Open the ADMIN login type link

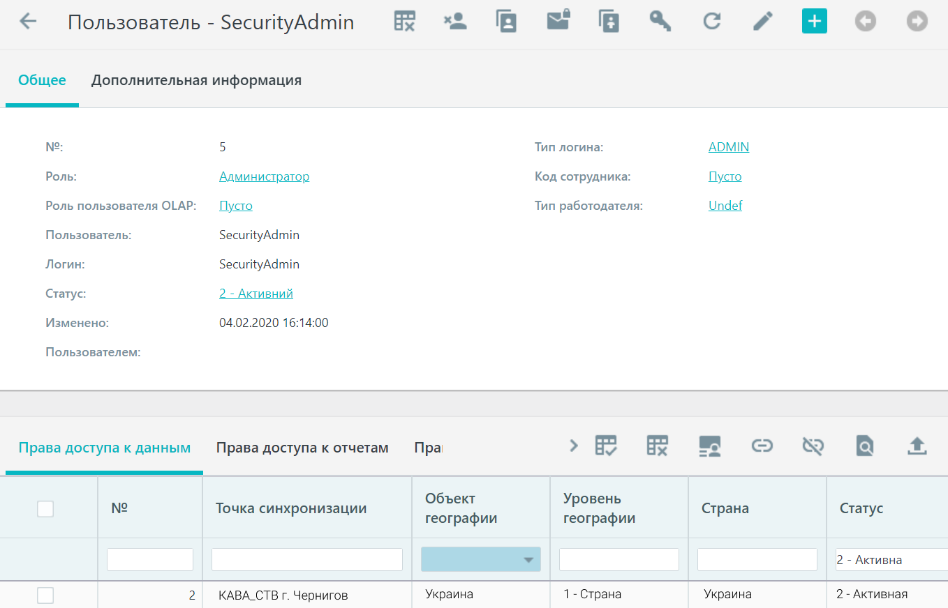click(729, 147)
